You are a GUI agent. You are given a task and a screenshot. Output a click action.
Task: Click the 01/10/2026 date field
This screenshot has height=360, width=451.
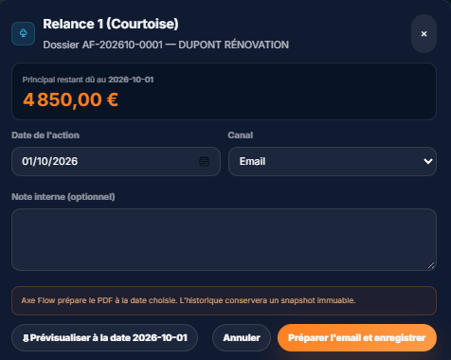[x=116, y=161]
